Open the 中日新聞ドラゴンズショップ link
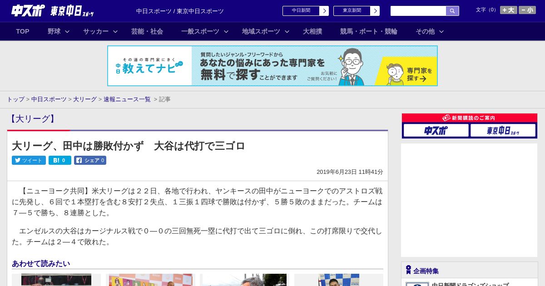 tap(470, 285)
